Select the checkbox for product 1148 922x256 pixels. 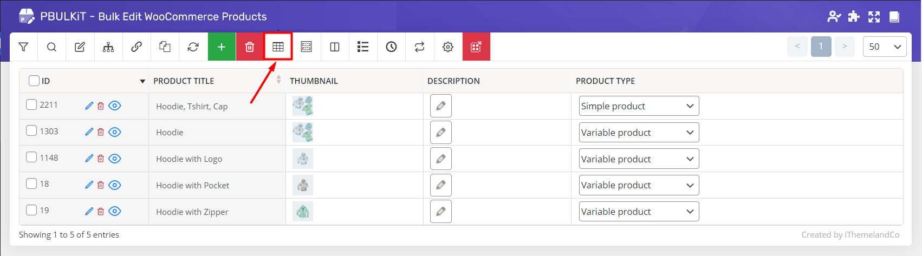click(x=31, y=157)
